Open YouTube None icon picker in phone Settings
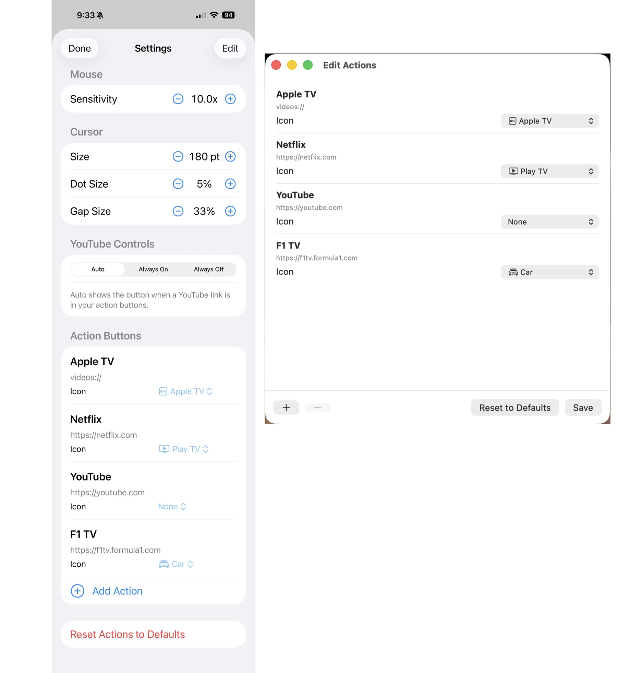Image resolution: width=617 pixels, height=673 pixels. 172,507
